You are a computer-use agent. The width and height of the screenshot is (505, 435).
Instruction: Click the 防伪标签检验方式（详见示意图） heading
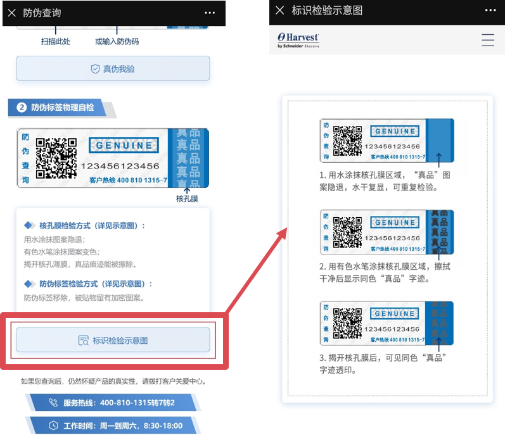click(96, 284)
